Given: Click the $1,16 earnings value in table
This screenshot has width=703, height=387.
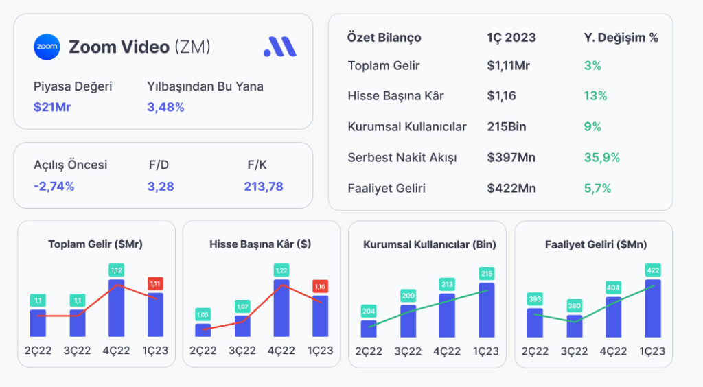Looking at the screenshot, I should (x=502, y=96).
